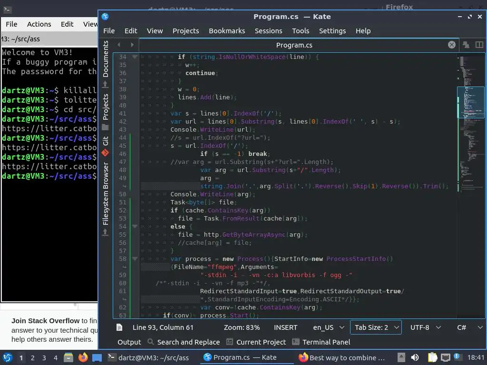Viewport: 487px width, 365px height.
Task: Click the Zoom: 83% status entry
Action: pyautogui.click(x=242, y=327)
